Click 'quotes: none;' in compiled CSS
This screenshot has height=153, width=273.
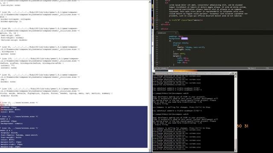point(9,54)
